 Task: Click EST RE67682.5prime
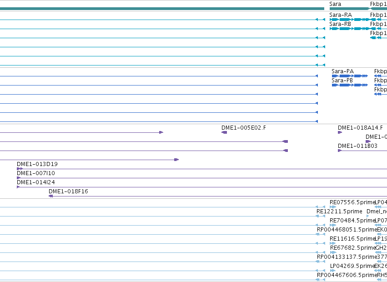[333, 252]
